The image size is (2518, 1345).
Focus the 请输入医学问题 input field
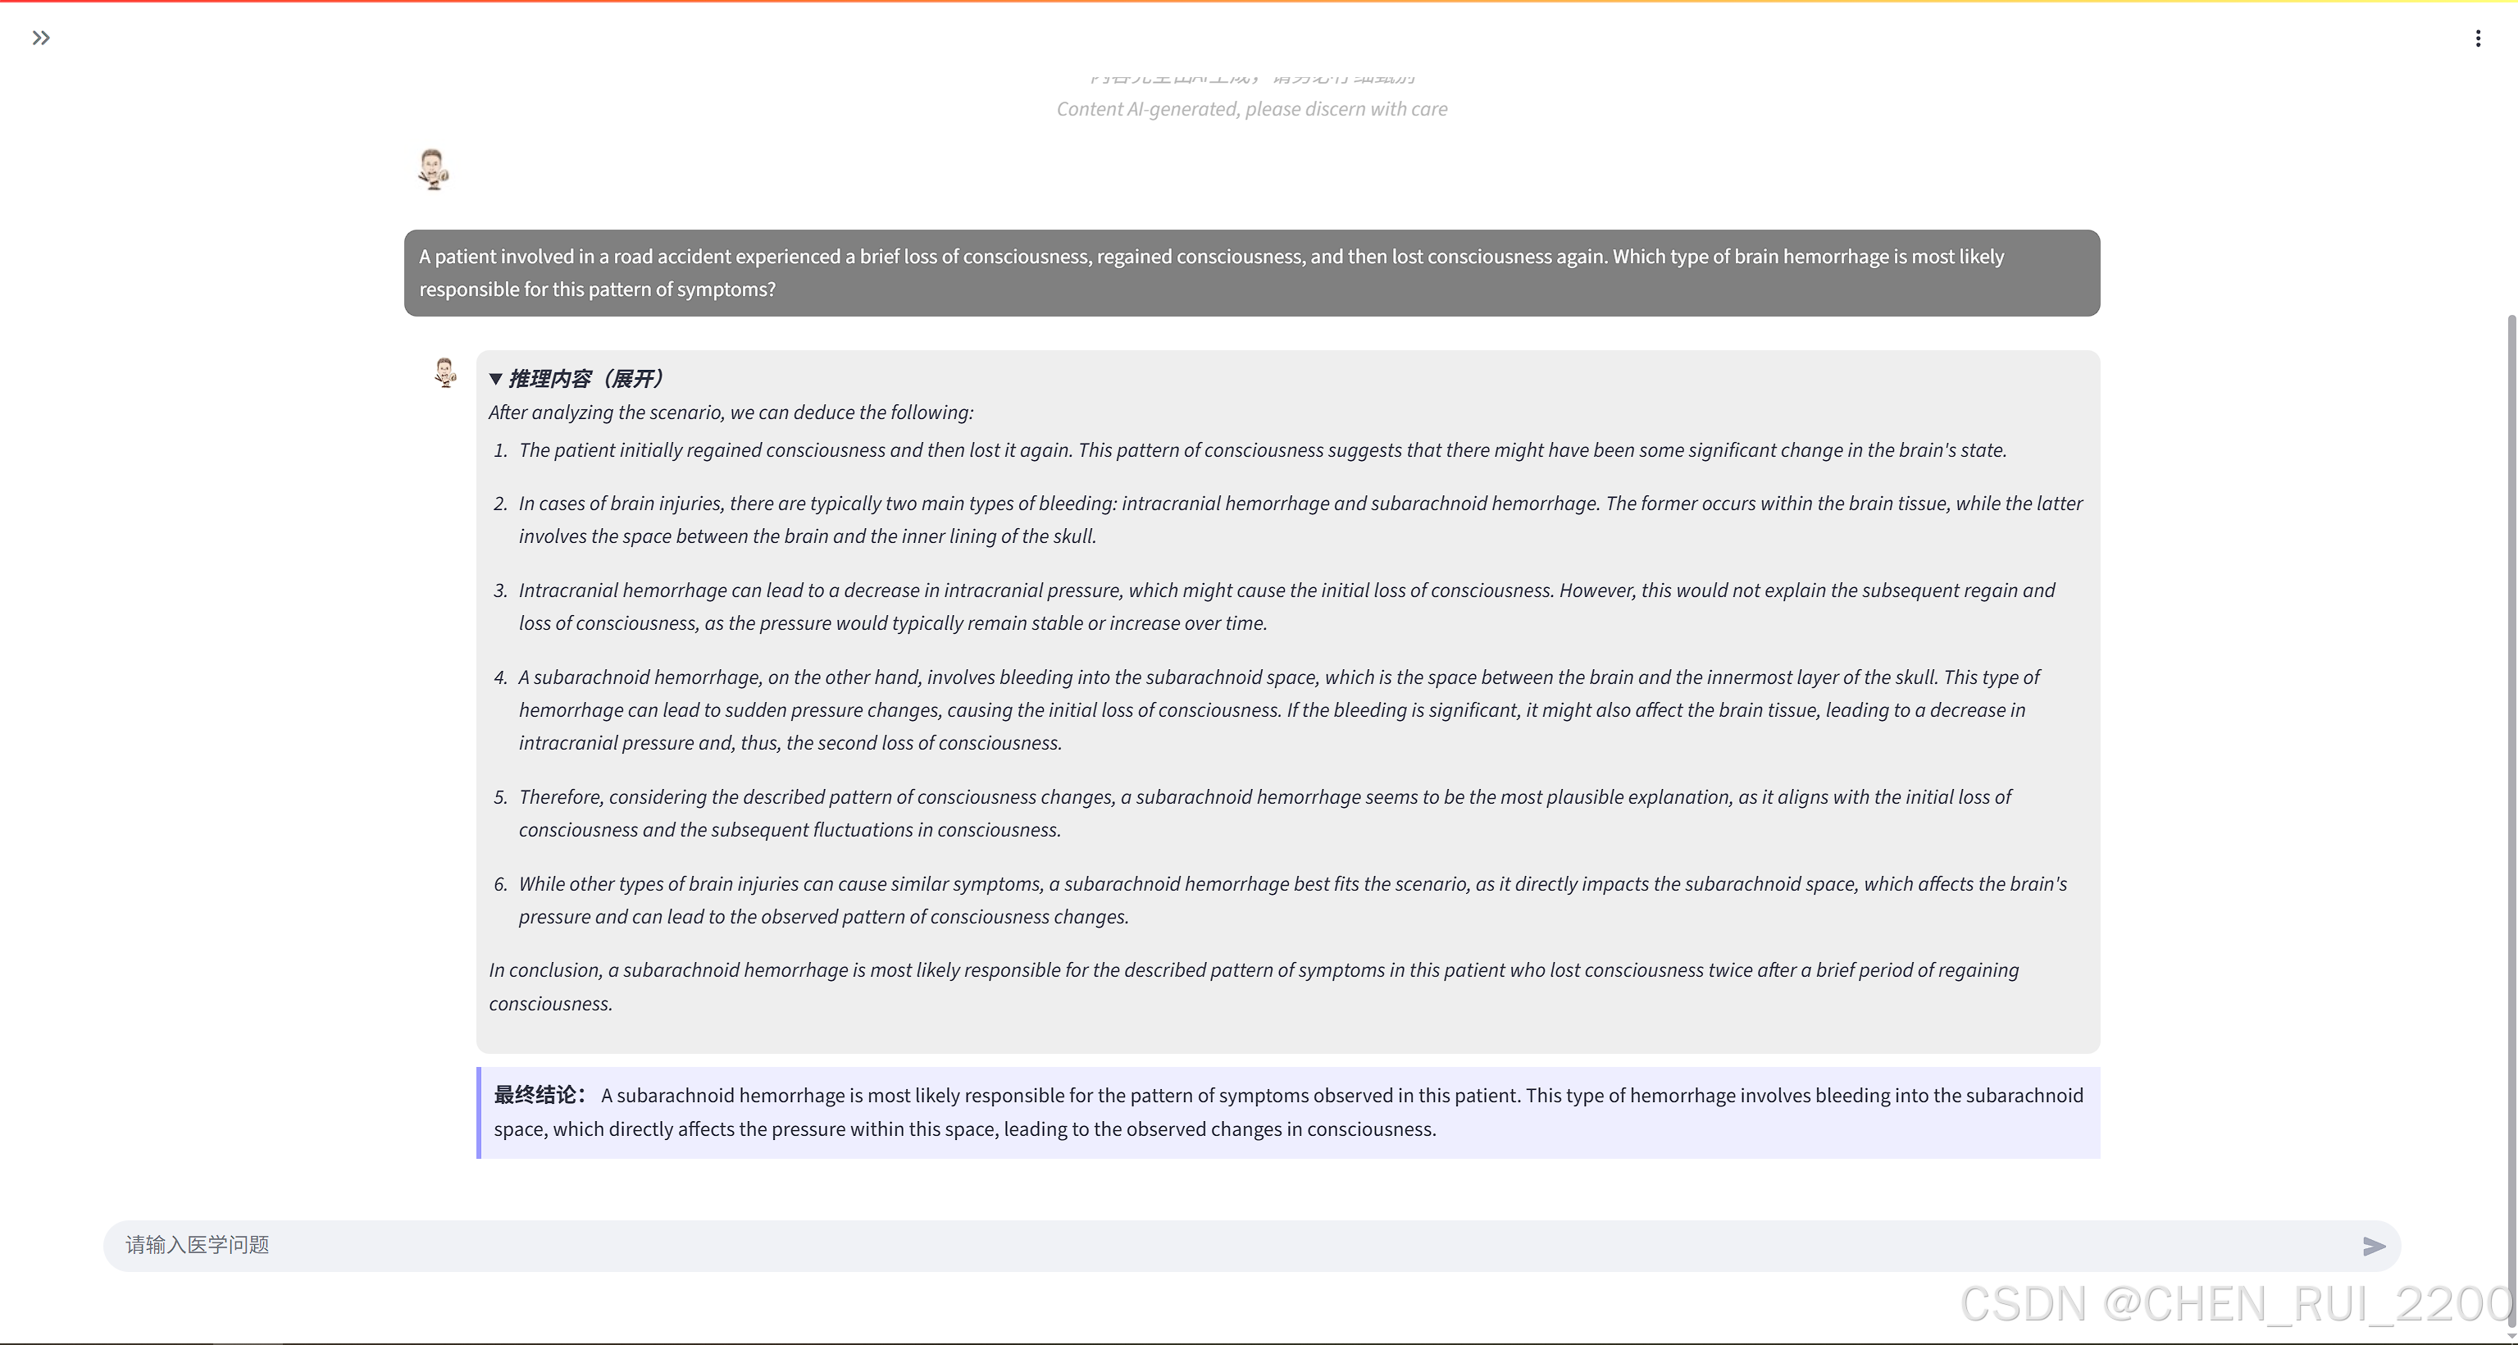pyautogui.click(x=1173, y=1245)
